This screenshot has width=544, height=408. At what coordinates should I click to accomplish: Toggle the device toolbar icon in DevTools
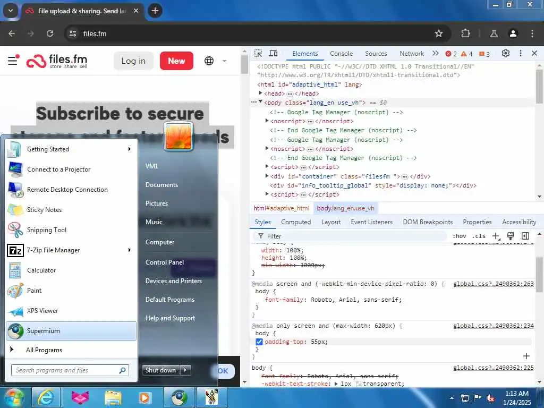point(274,54)
